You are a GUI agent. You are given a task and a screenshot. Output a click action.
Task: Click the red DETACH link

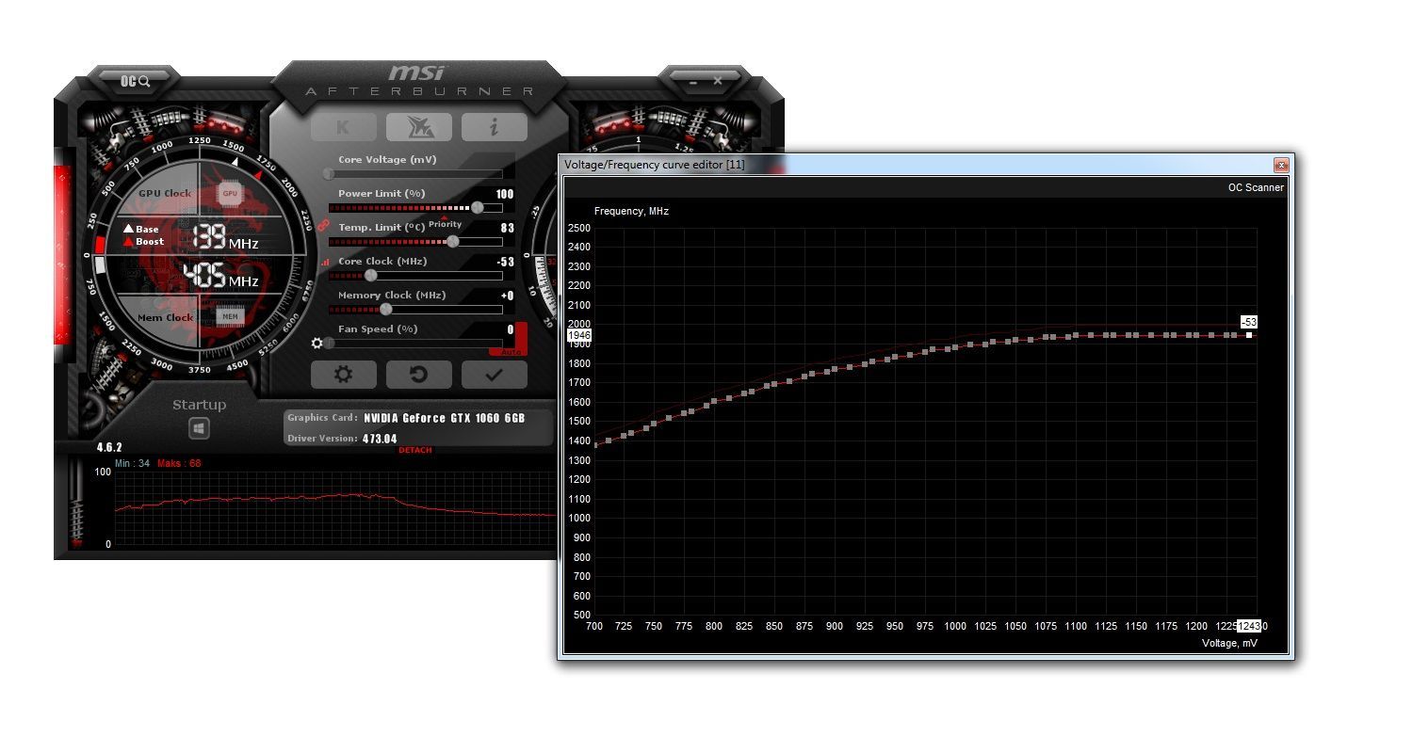[x=415, y=450]
